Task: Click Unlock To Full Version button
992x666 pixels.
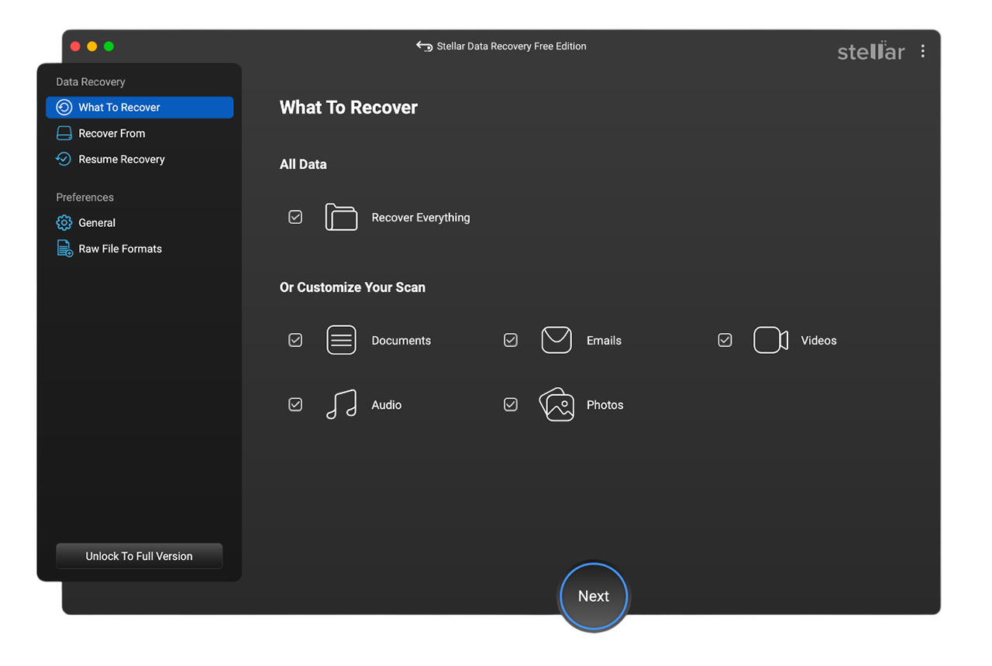Action: (139, 556)
